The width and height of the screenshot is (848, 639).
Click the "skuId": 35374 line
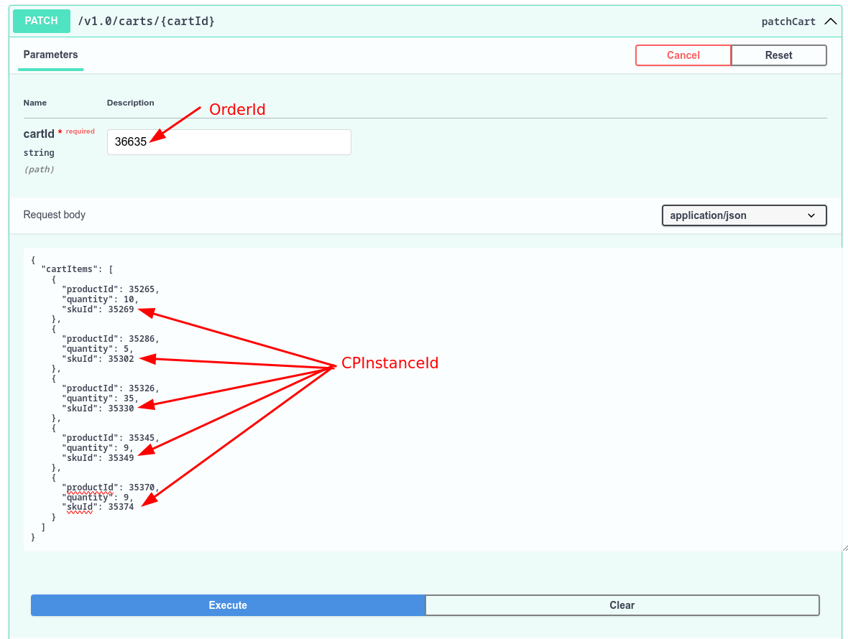98,507
